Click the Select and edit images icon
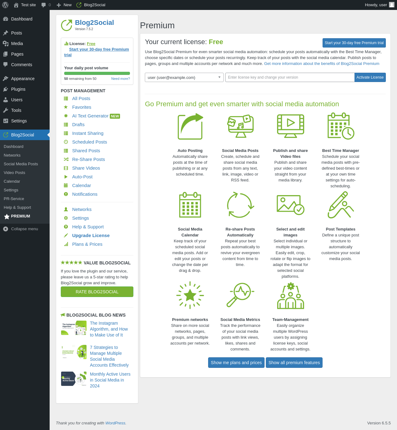 [x=291, y=205]
